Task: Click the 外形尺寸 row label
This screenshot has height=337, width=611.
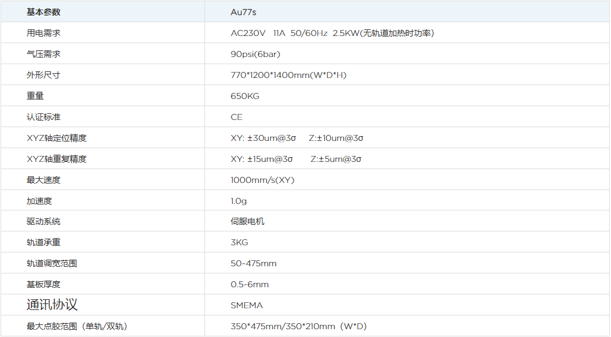Action: [43, 75]
